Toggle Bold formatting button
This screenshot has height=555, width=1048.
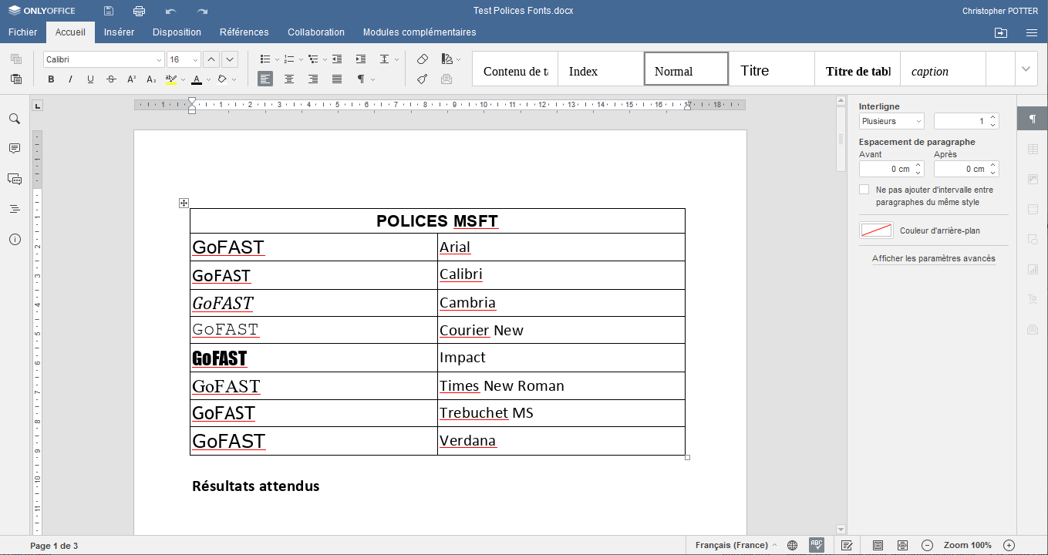point(51,79)
